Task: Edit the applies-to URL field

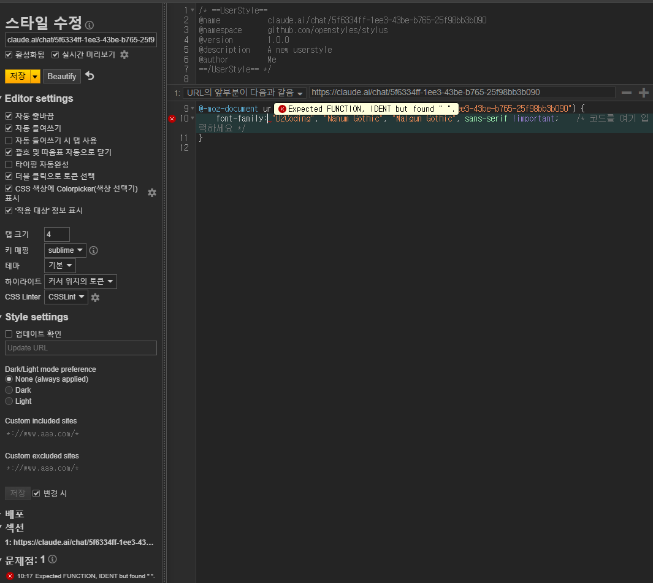Action: click(x=462, y=93)
